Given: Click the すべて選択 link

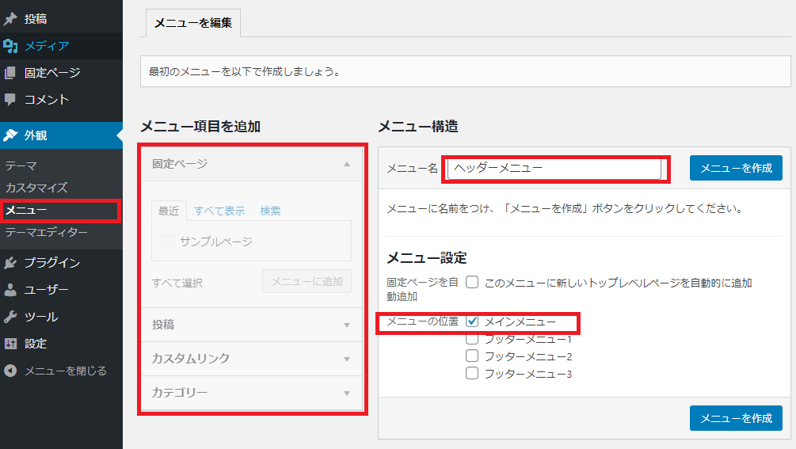Looking at the screenshot, I should coord(177,283).
